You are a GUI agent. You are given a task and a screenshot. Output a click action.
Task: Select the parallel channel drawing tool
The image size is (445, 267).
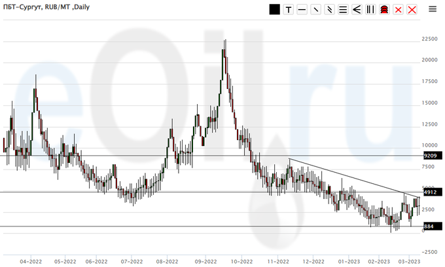click(x=329, y=10)
